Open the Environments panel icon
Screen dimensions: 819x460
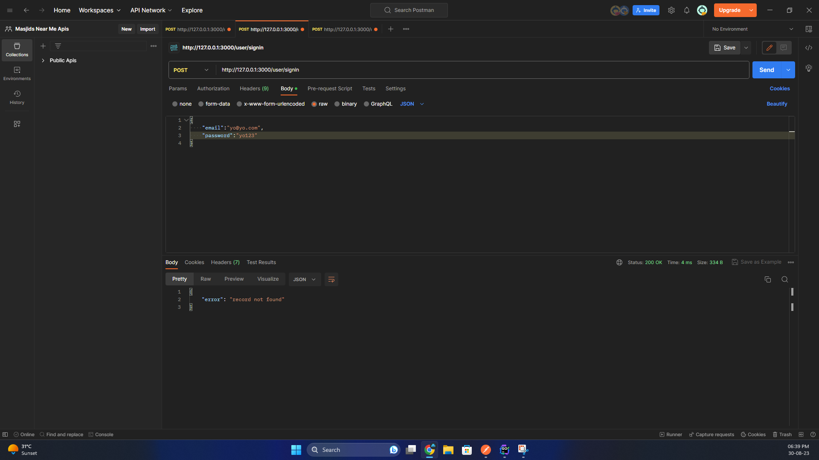pyautogui.click(x=17, y=72)
